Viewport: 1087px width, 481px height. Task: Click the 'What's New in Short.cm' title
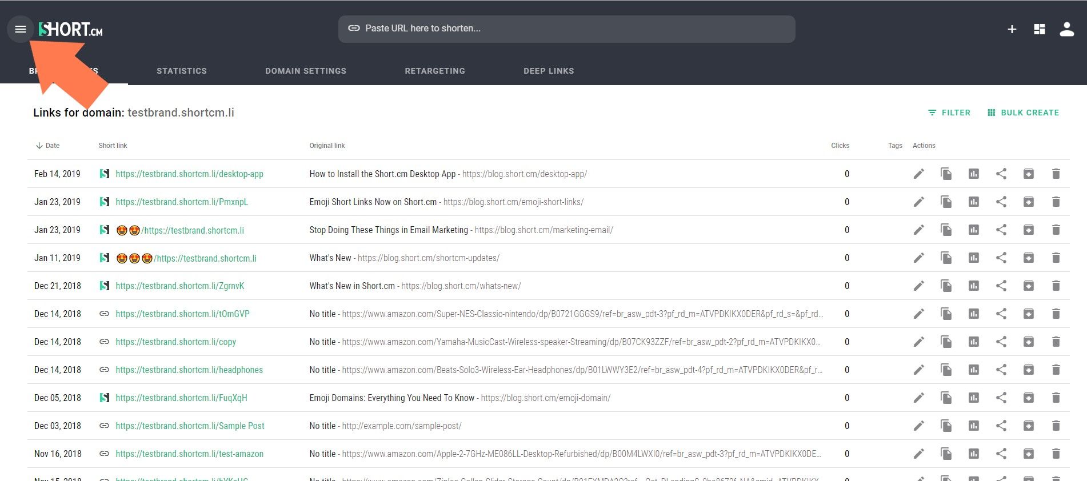tap(352, 286)
